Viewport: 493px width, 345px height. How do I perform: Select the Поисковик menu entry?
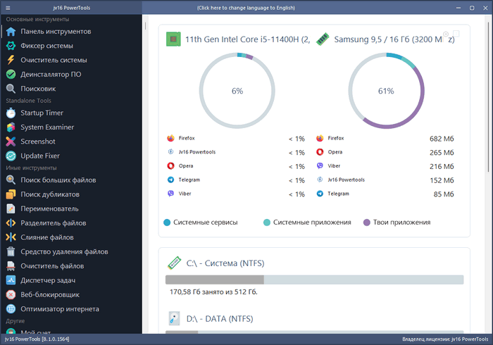coord(38,89)
